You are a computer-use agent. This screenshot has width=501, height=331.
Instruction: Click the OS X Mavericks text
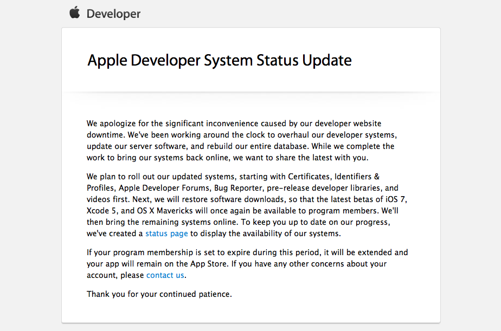[166, 210]
